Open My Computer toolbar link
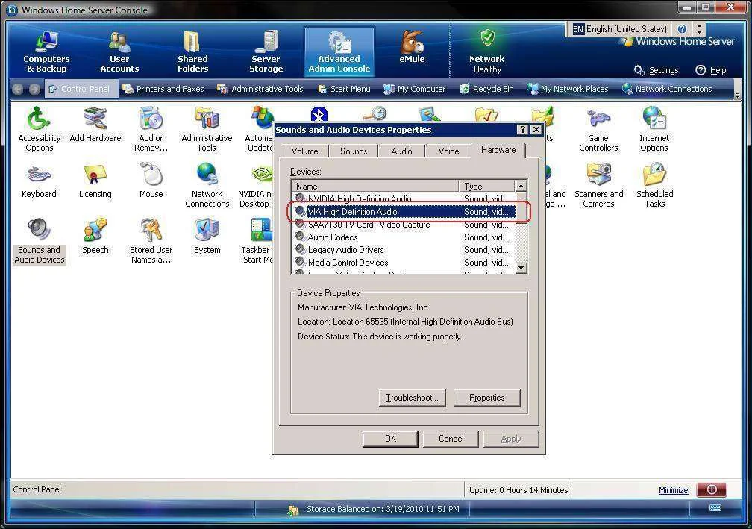This screenshot has height=529, width=752. 416,89
